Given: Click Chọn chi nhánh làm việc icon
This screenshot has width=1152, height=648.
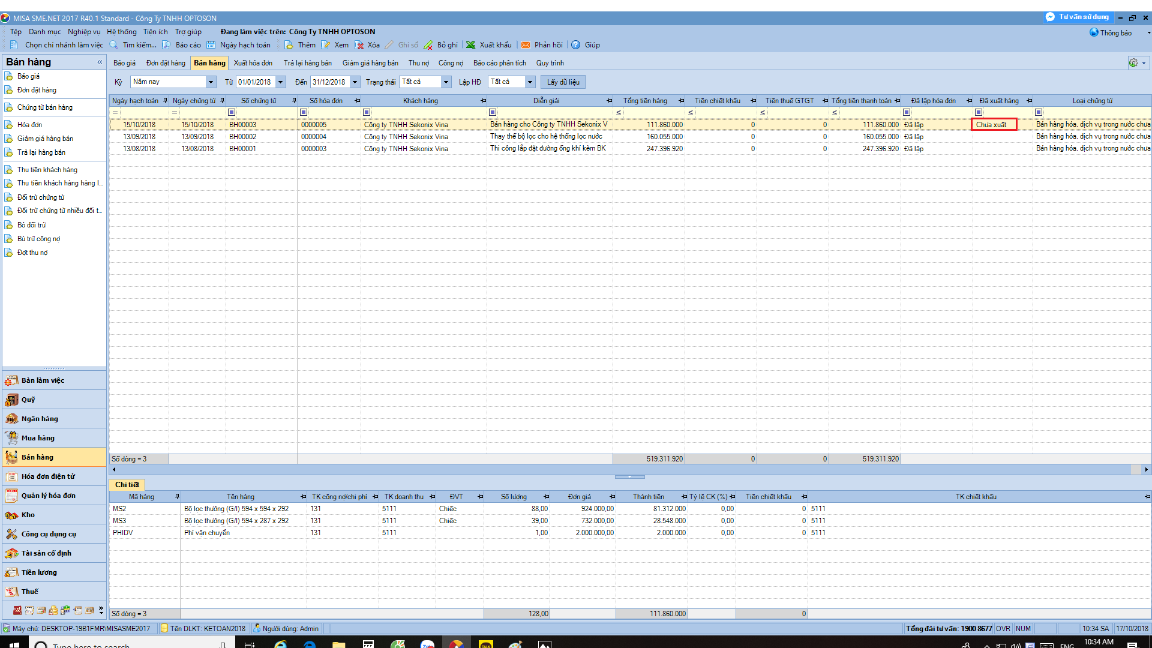Looking at the screenshot, I should [x=14, y=45].
